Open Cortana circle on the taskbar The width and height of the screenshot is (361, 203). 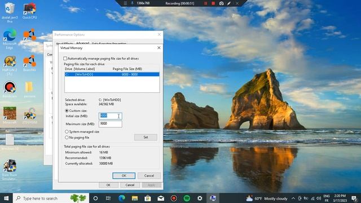tap(95, 198)
